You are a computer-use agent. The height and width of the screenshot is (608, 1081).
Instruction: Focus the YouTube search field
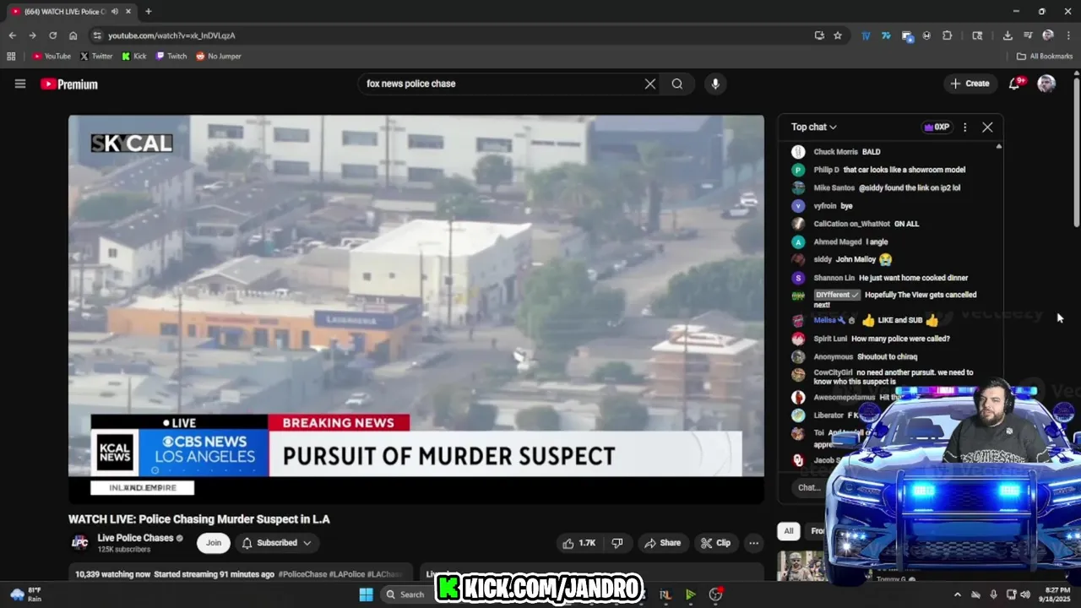click(502, 84)
